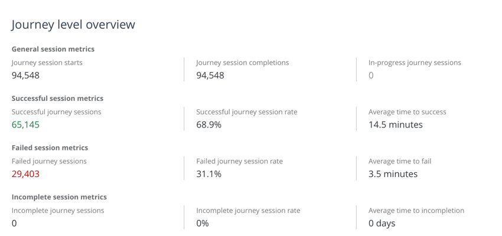Click the Average time to success label
502x236 pixels.
408,112
